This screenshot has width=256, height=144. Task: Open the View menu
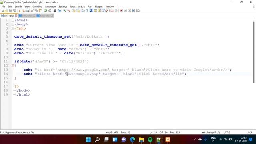pos(27,6)
